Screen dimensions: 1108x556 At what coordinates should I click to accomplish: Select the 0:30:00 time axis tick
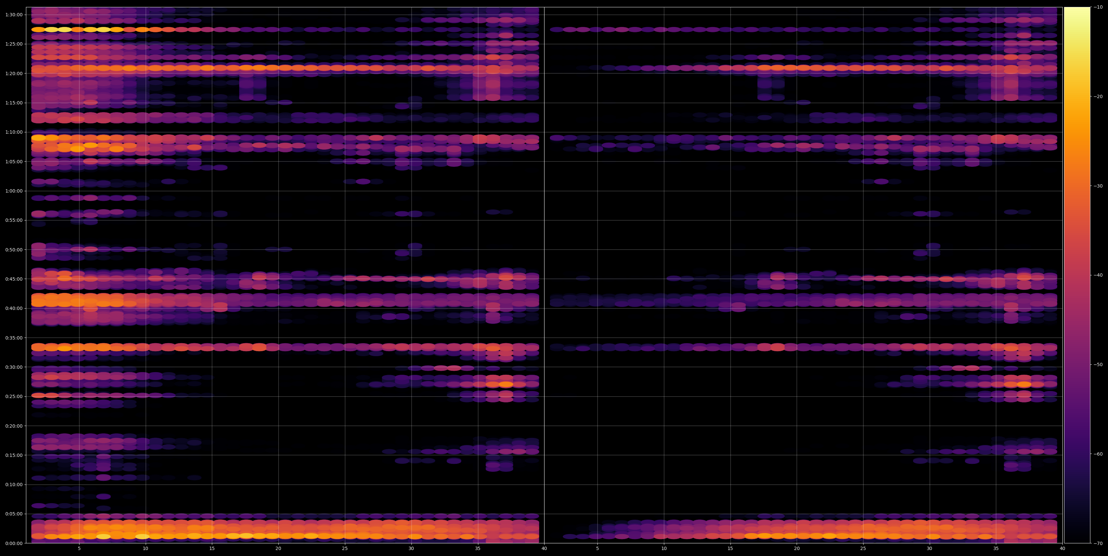pos(14,367)
